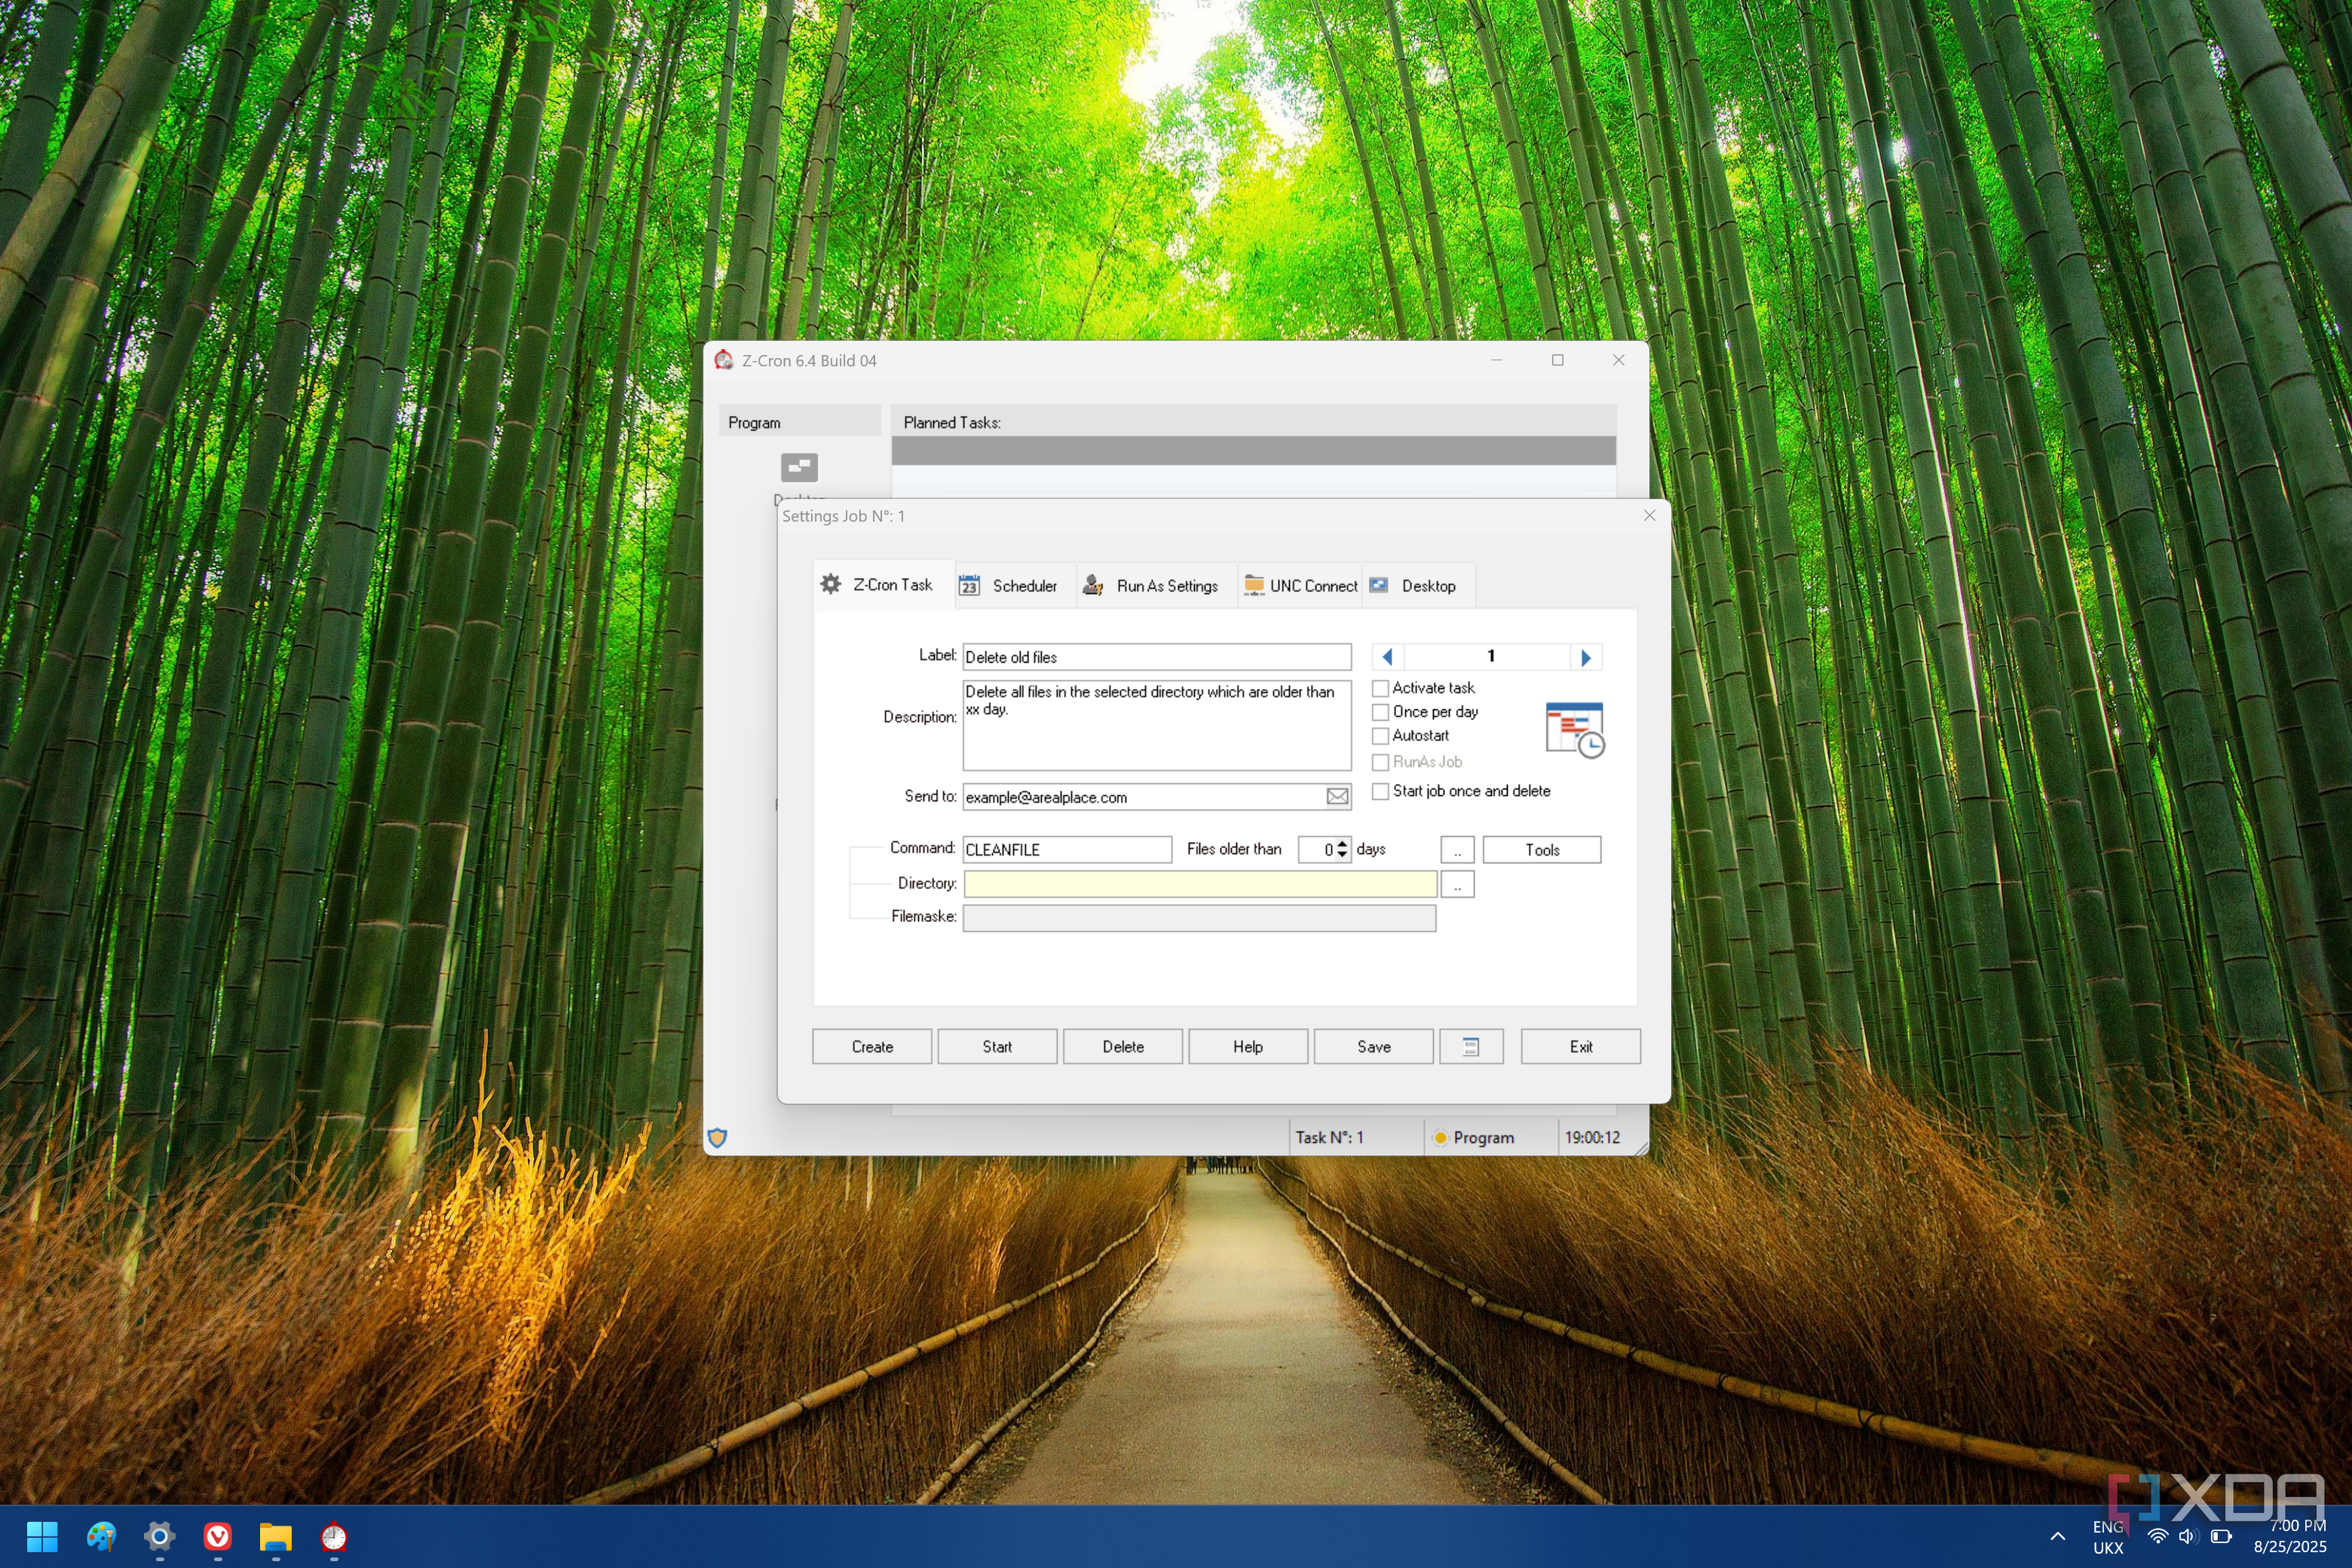Toggle the Autostart checkbox

pos(1380,736)
